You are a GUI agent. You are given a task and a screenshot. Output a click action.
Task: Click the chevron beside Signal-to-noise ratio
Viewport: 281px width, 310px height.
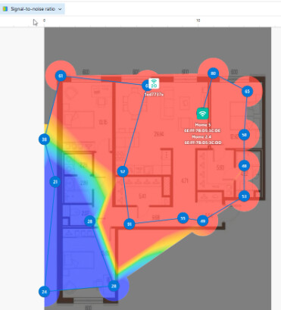tap(60, 9)
